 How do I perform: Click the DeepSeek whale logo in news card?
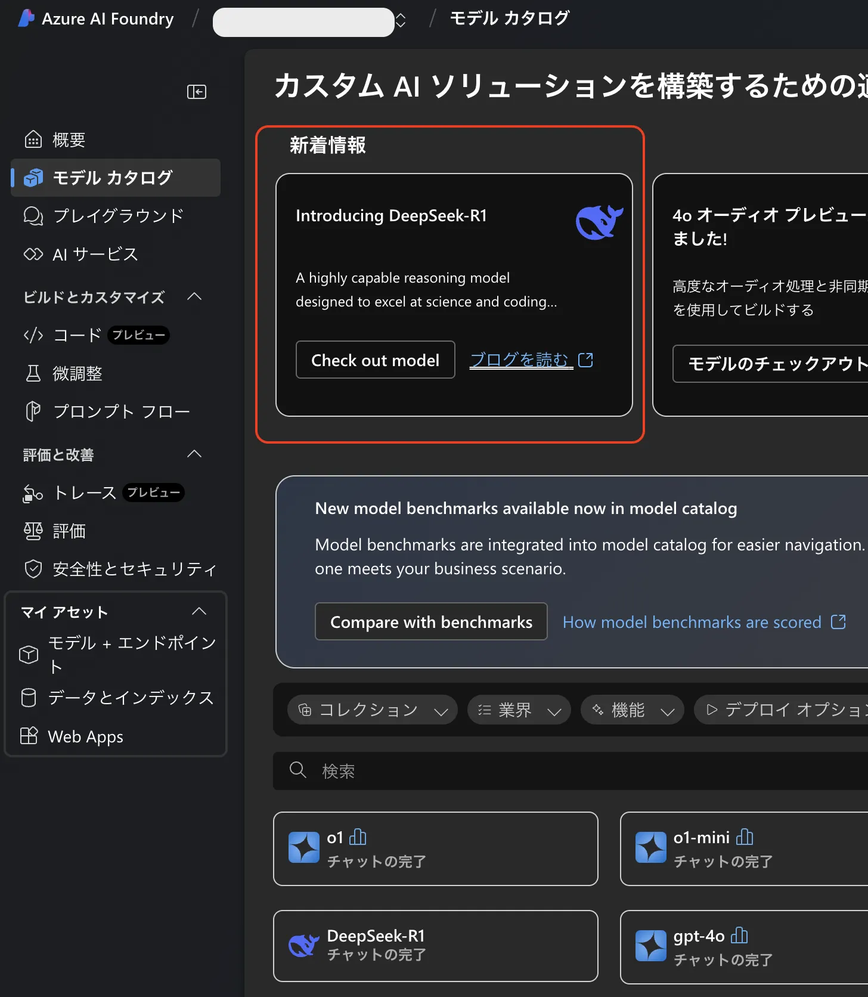click(600, 222)
